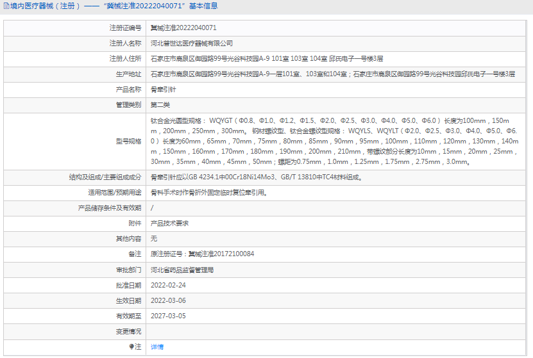Click the 管理类别 label

[128, 105]
